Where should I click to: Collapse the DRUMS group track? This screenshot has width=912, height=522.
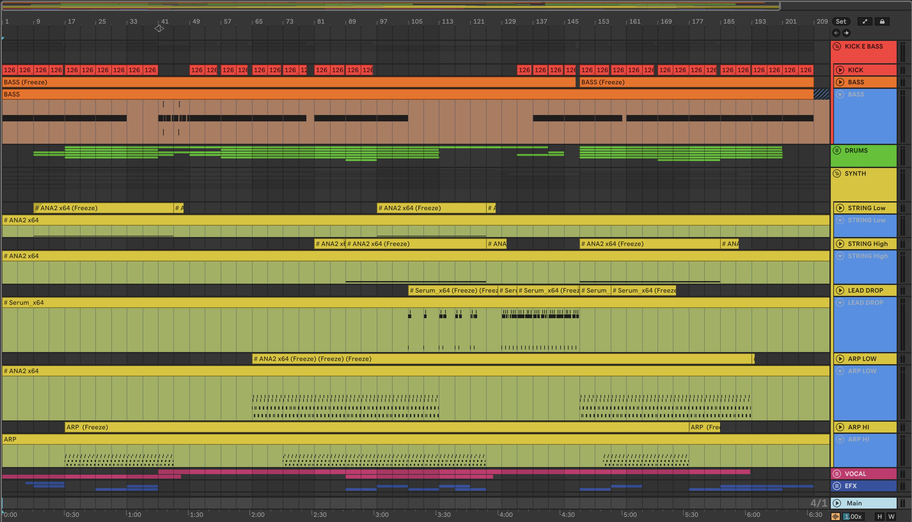click(x=837, y=150)
